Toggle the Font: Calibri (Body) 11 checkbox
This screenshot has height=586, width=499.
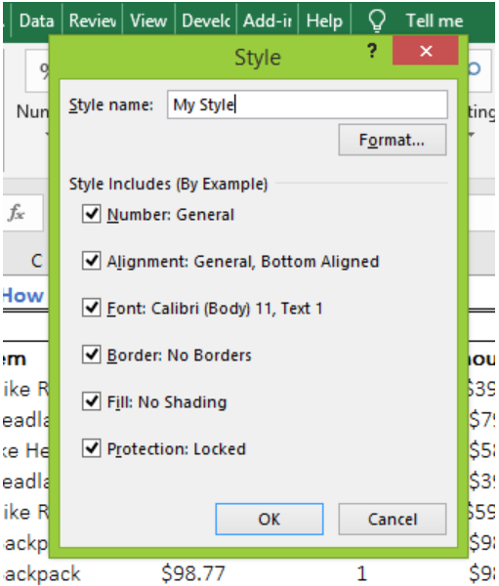pos(91,308)
